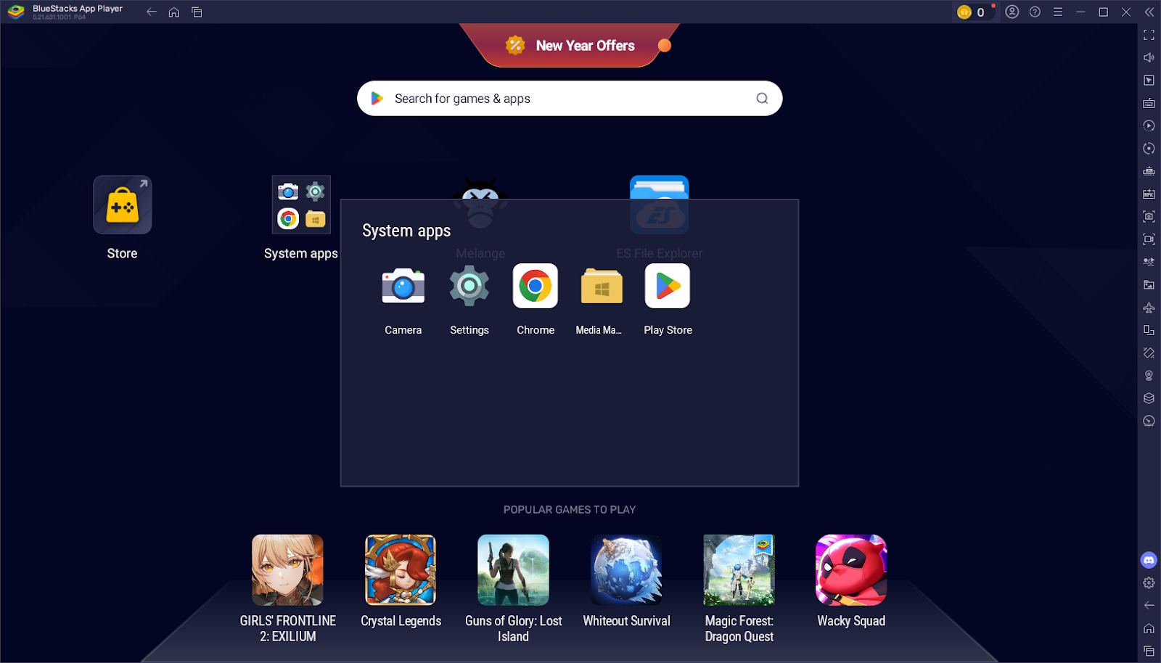This screenshot has height=663, width=1161.
Task: Click the System apps folder title text
Action: coord(406,231)
